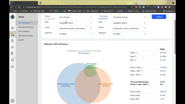This screenshot has width=185, height=104.
Task: Click the browser address bar URL
Action: point(77,7)
